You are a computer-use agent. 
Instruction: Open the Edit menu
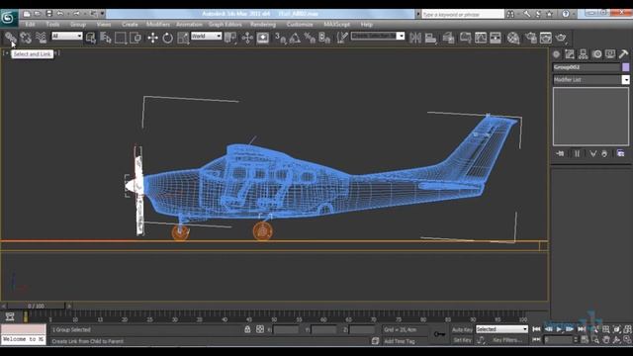pos(30,24)
